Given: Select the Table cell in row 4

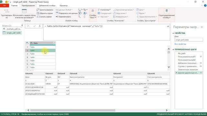Looking at the screenshot, I should (x=42, y=57).
